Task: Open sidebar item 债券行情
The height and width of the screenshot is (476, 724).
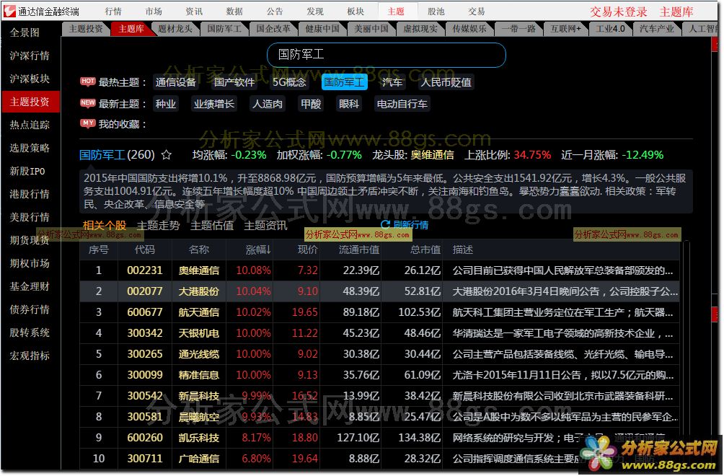Action: [30, 310]
